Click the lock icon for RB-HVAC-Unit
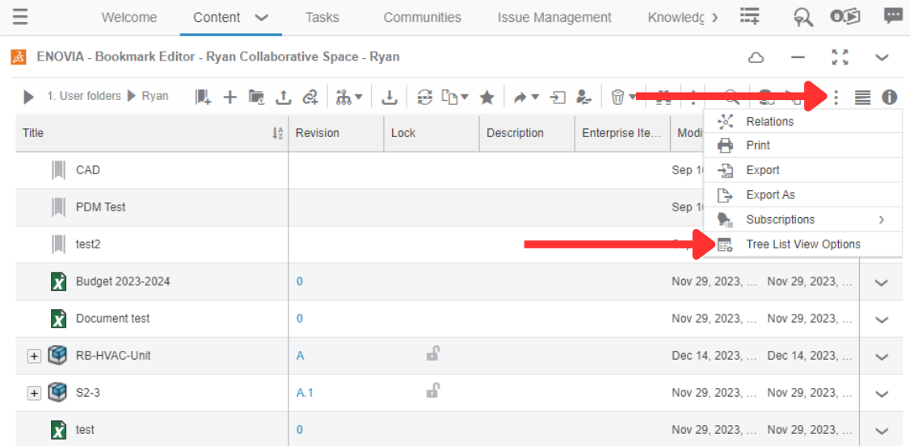 (x=432, y=353)
